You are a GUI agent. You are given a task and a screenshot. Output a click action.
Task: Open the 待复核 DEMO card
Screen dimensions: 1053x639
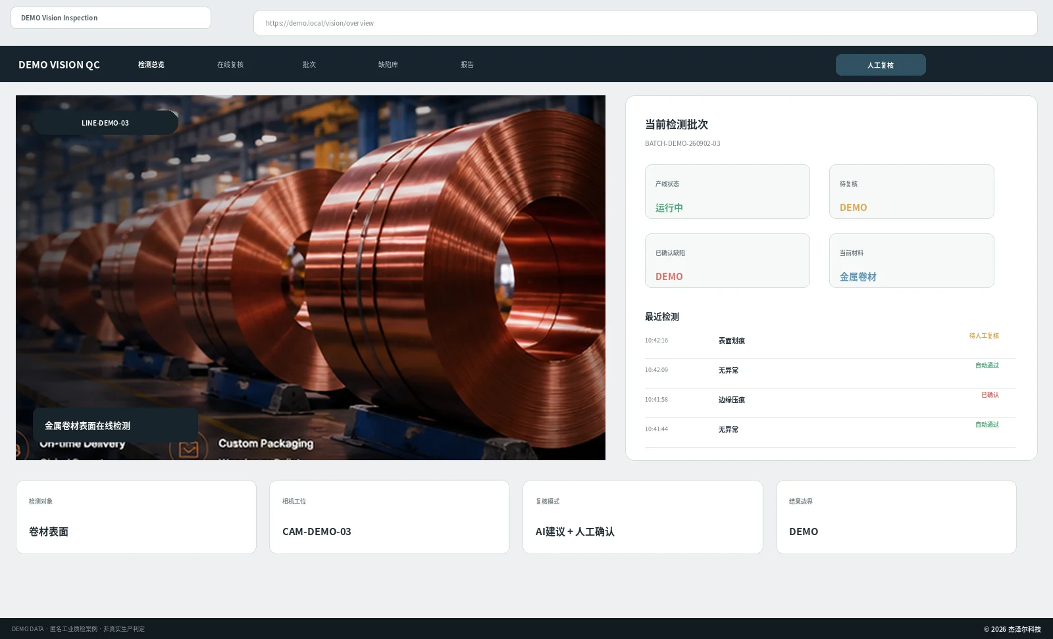pyautogui.click(x=912, y=191)
